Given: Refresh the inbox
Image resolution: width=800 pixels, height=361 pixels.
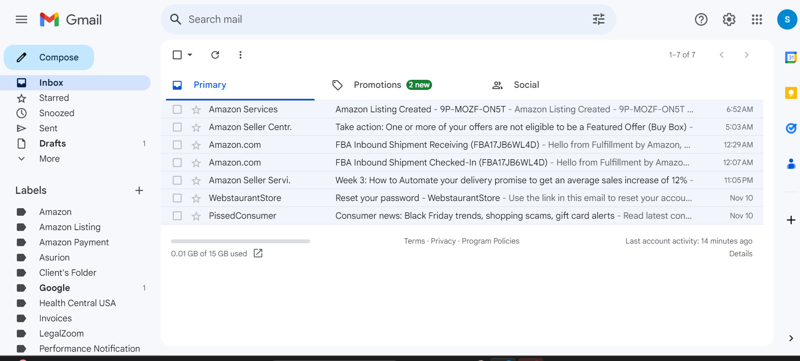Looking at the screenshot, I should (x=215, y=55).
